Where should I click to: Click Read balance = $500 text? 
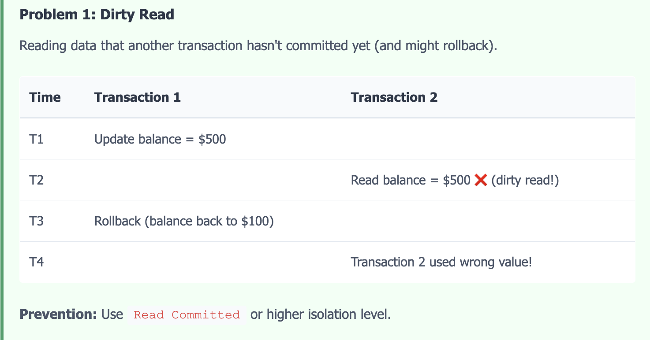tap(411, 180)
